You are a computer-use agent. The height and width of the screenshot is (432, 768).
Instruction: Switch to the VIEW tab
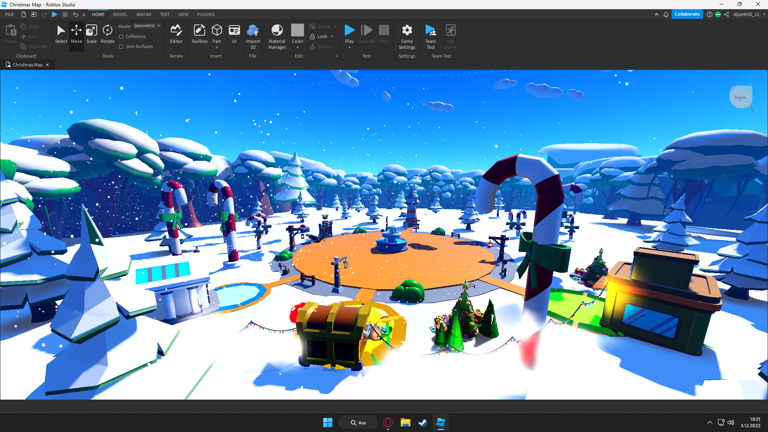pos(183,14)
